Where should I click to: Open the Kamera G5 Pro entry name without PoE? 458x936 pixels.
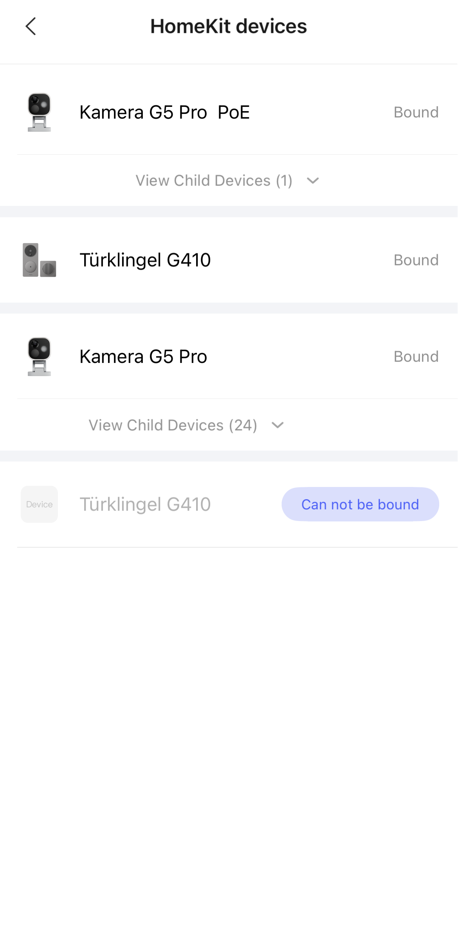(x=143, y=357)
